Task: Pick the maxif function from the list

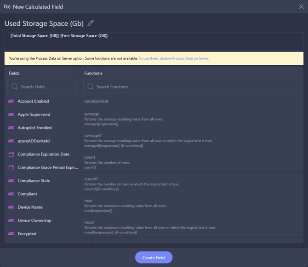Action: (192, 227)
